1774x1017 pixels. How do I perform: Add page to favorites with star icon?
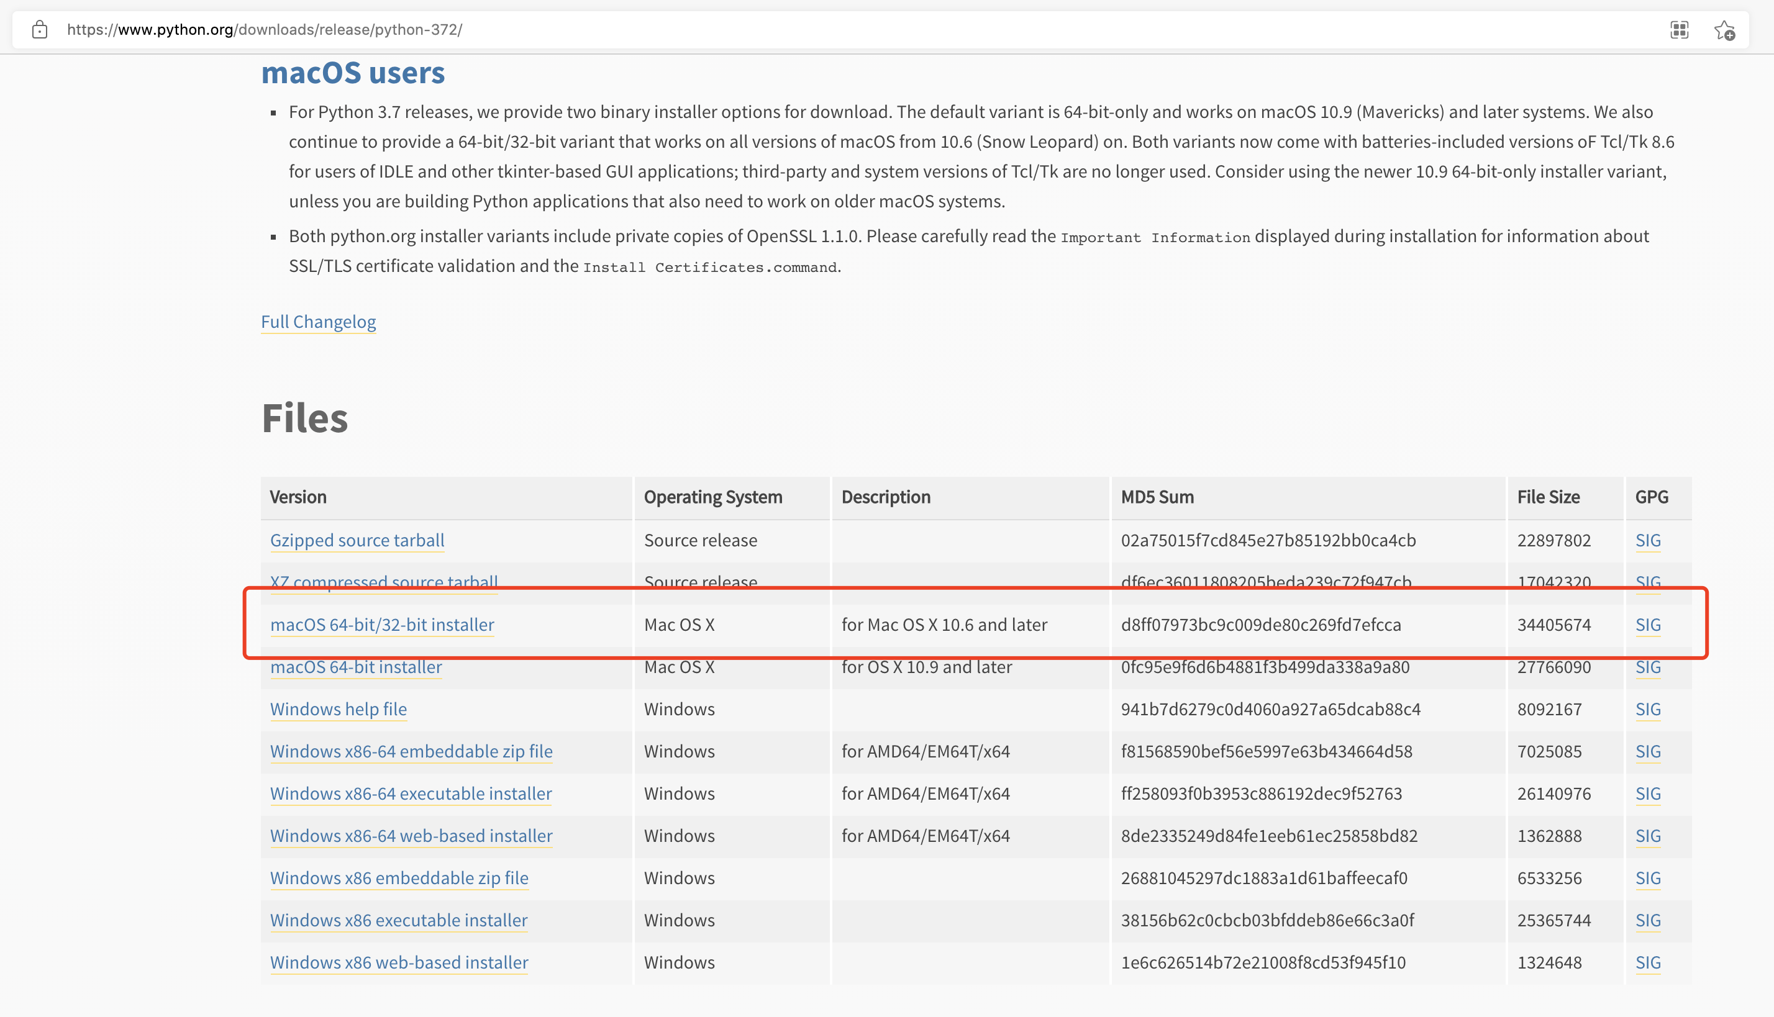click(1724, 30)
